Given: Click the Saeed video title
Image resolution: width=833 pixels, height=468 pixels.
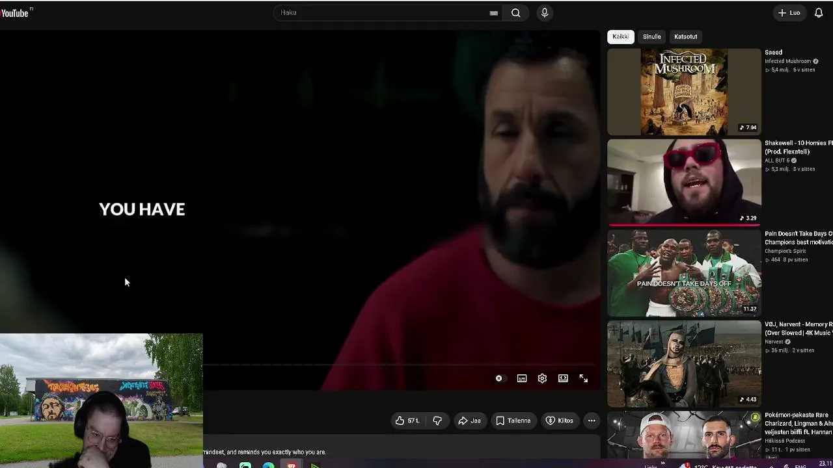Looking at the screenshot, I should [x=773, y=53].
